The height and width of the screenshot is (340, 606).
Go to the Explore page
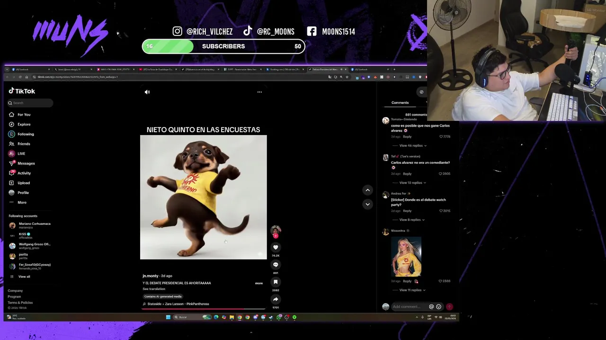click(x=19, y=124)
